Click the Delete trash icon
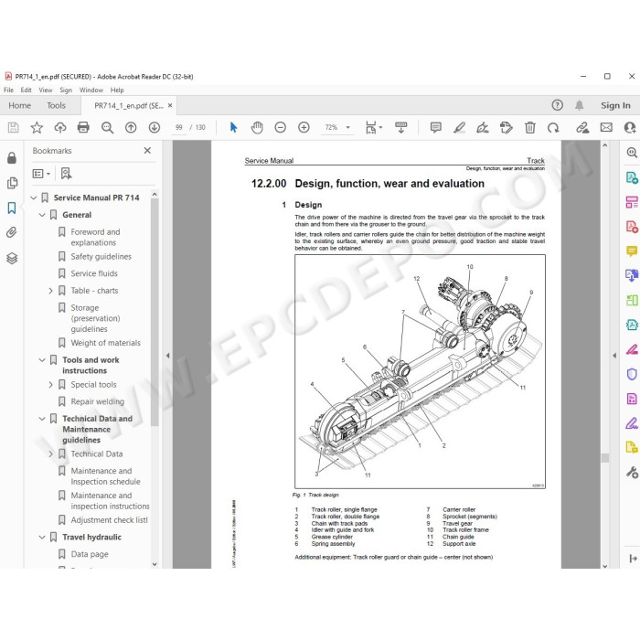640x640 pixels. point(529,128)
